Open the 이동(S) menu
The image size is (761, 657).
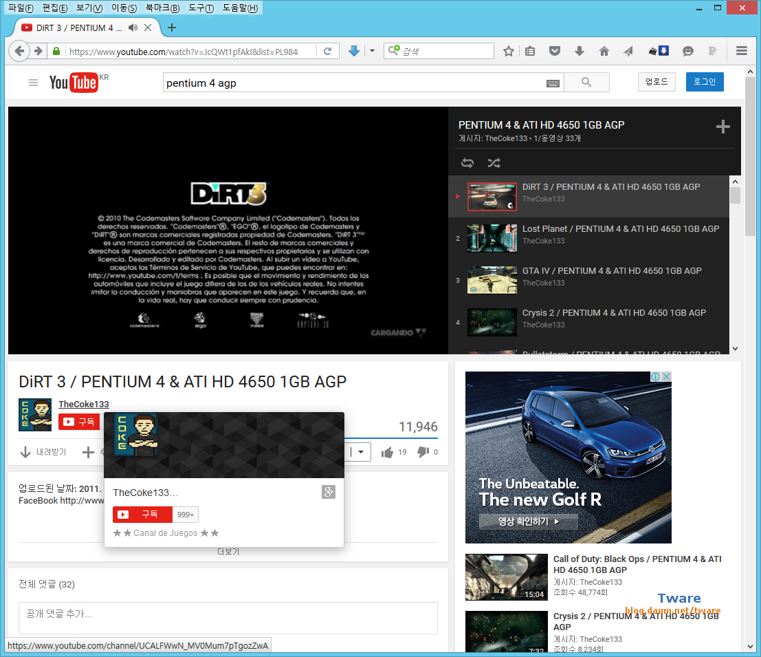(x=124, y=8)
